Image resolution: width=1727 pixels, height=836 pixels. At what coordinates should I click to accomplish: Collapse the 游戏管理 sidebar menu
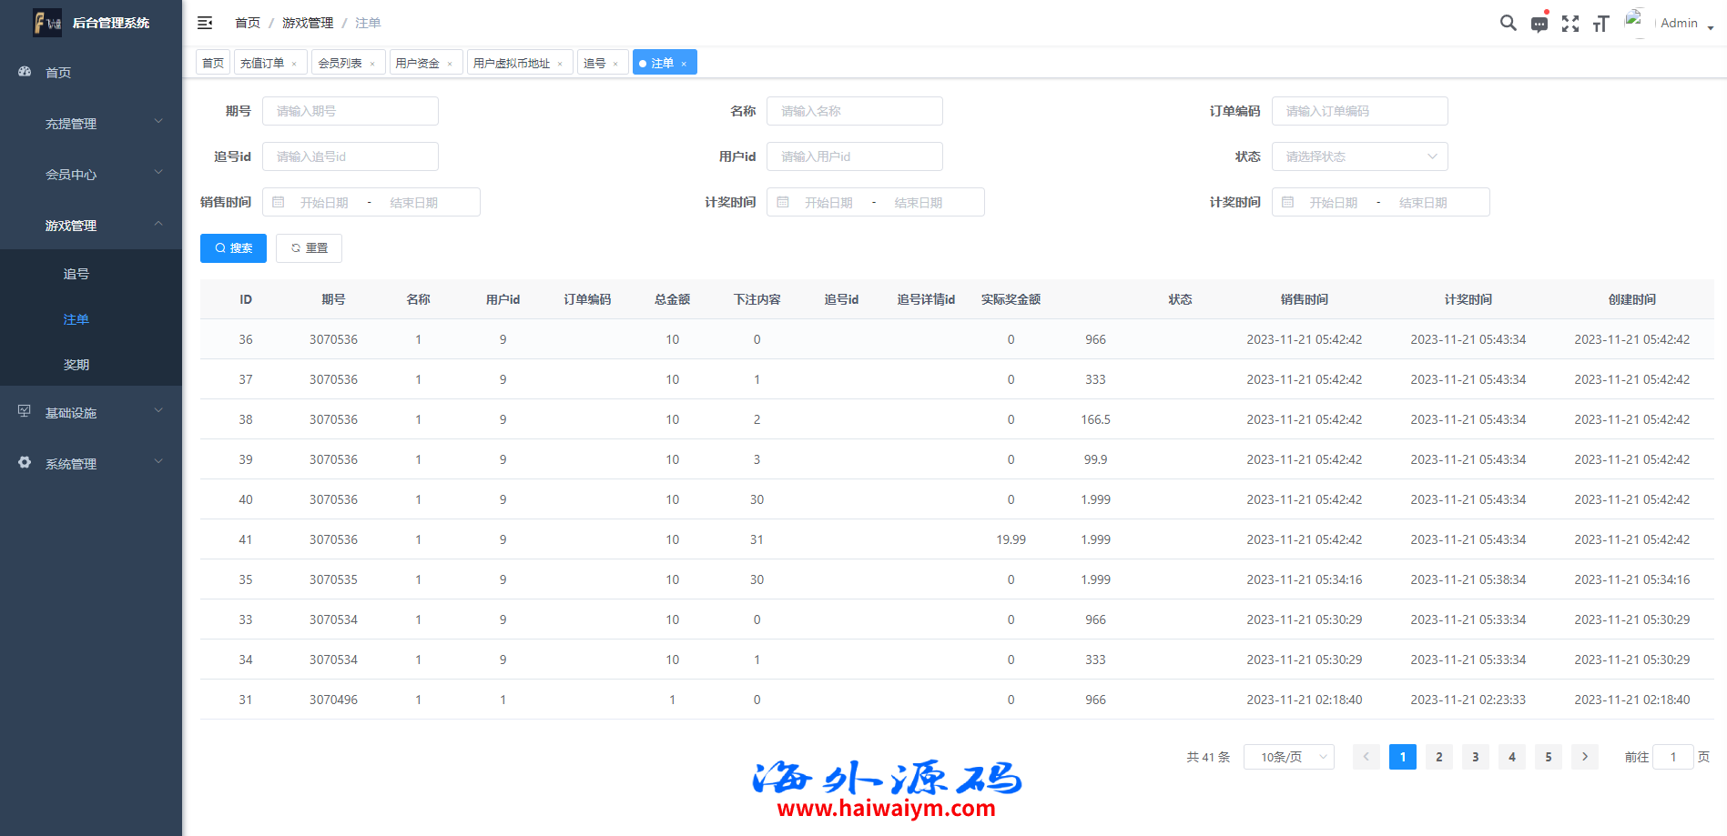91,226
